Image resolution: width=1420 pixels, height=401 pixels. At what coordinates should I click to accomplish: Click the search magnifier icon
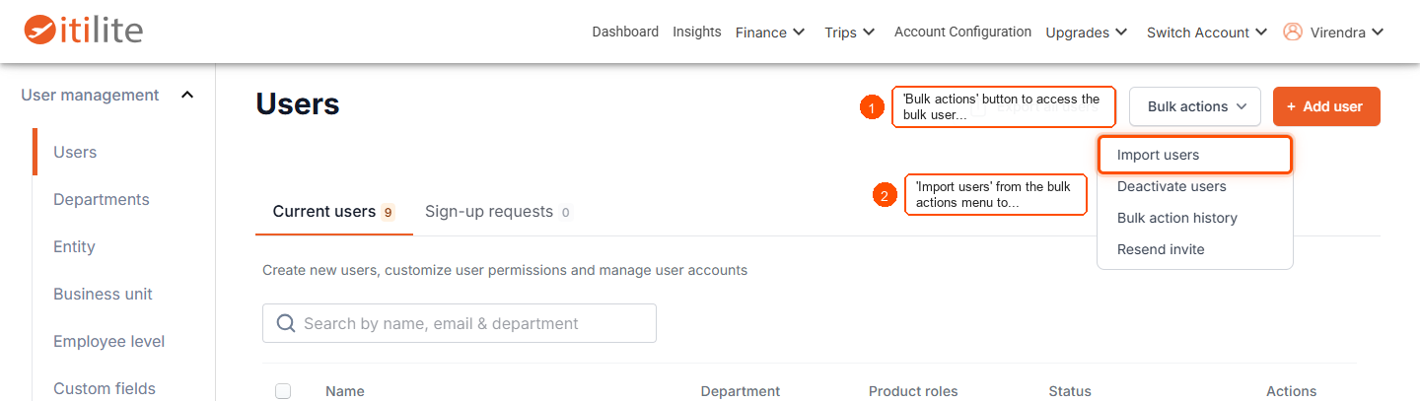286,323
